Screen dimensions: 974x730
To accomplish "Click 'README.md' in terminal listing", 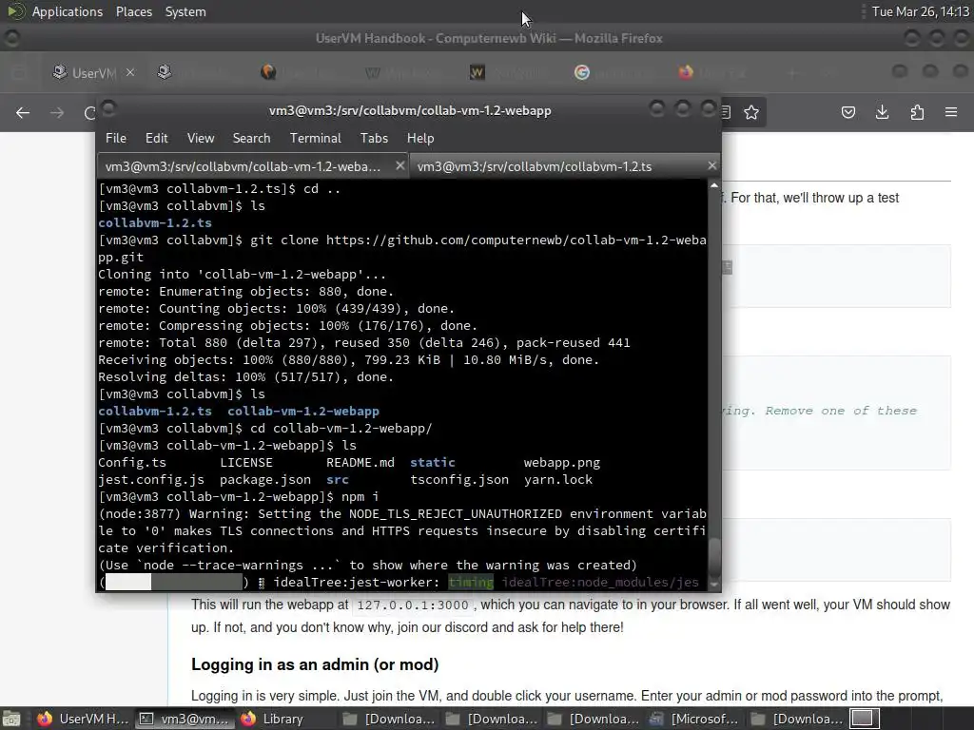I will (360, 463).
